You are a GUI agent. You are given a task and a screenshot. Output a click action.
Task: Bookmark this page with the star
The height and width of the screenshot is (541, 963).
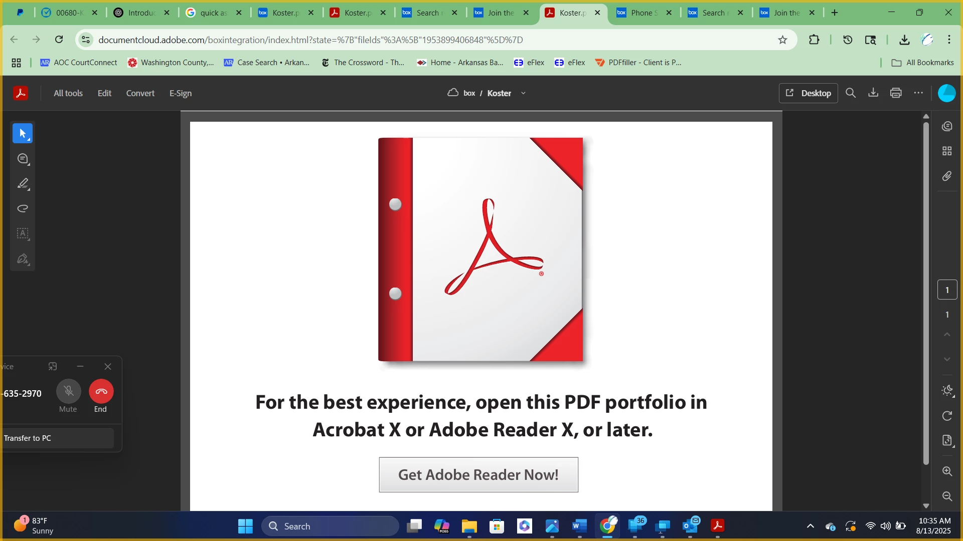[x=782, y=40]
